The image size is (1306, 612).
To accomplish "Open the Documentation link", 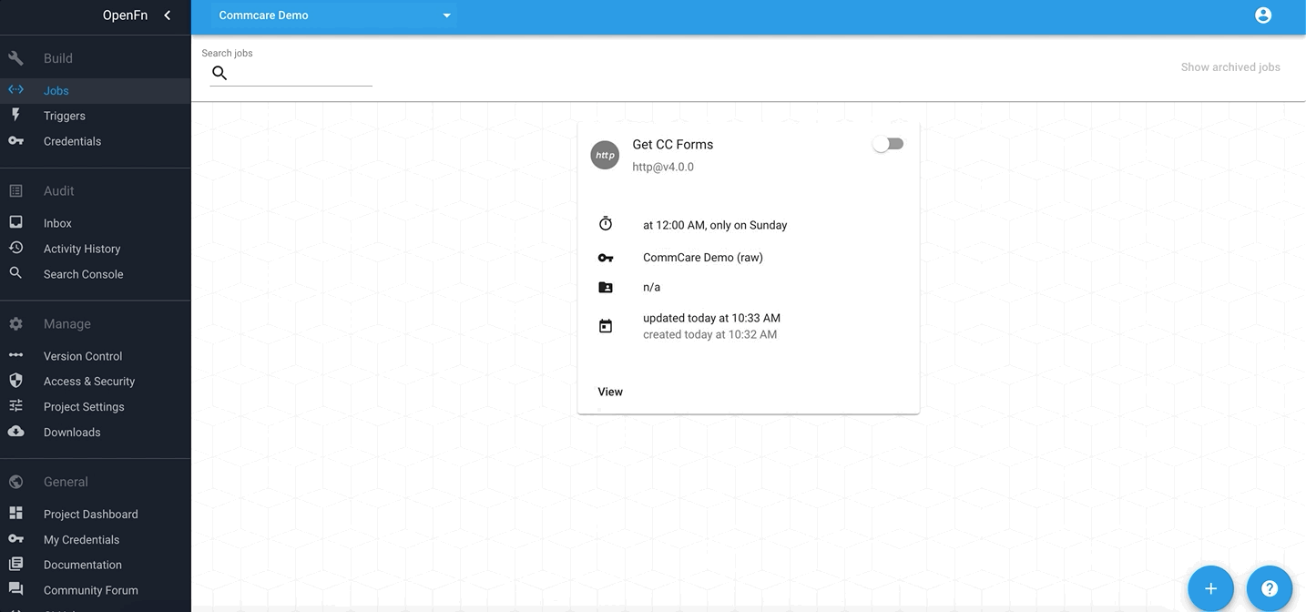I will click(x=83, y=565).
